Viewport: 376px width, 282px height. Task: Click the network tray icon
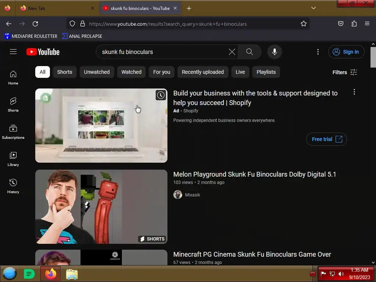pos(332,274)
